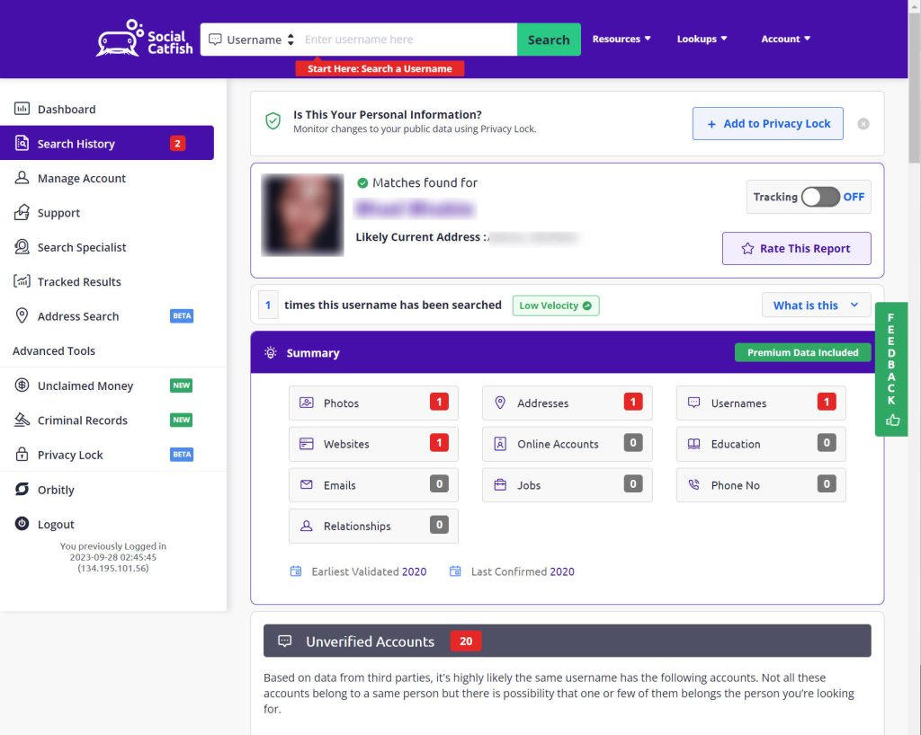Click the Orbitly logo icon
The width and height of the screenshot is (921, 735).
click(22, 489)
